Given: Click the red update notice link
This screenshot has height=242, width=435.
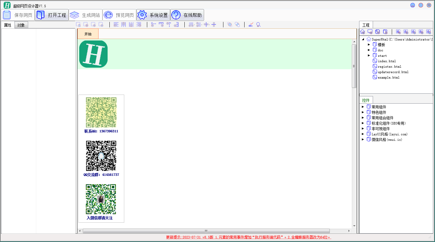Looking at the screenshot, I should pos(248,237).
